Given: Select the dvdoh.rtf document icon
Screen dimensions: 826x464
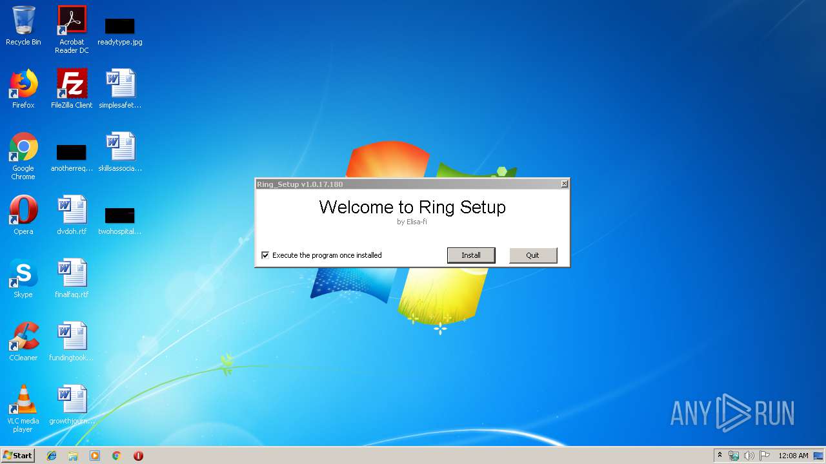Looking at the screenshot, I should [72, 215].
